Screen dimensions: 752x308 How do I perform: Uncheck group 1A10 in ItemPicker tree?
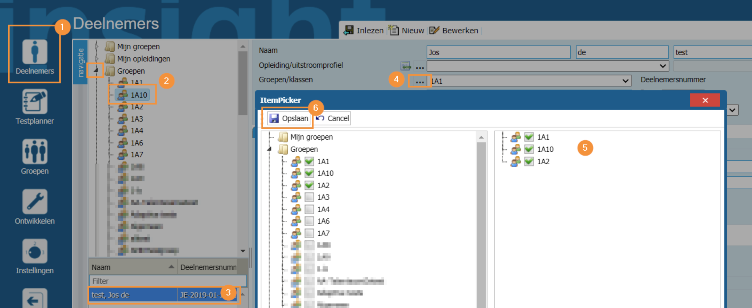pos(309,173)
